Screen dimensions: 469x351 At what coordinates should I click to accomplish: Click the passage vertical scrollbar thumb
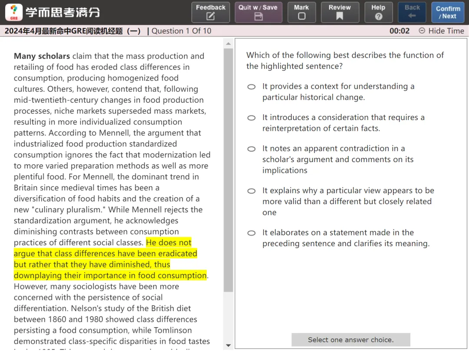[228, 169]
